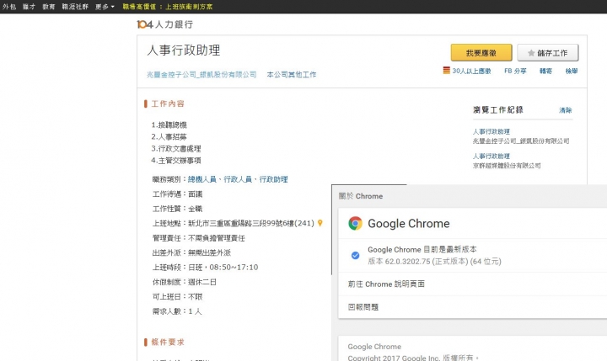View 本公司其他工作 listings

coord(292,75)
